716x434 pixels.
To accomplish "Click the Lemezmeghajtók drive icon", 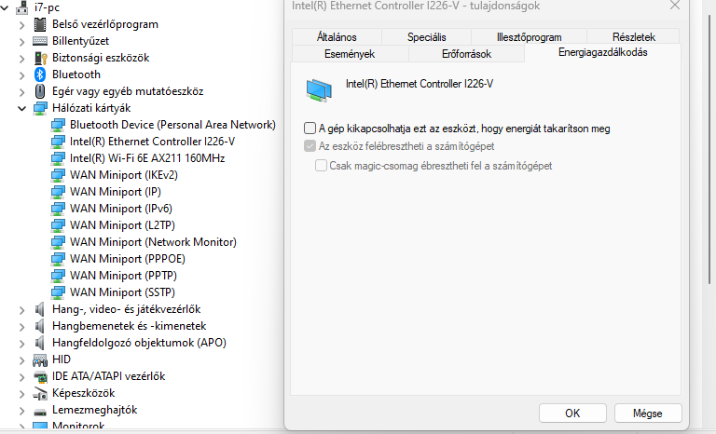I will 40,411.
